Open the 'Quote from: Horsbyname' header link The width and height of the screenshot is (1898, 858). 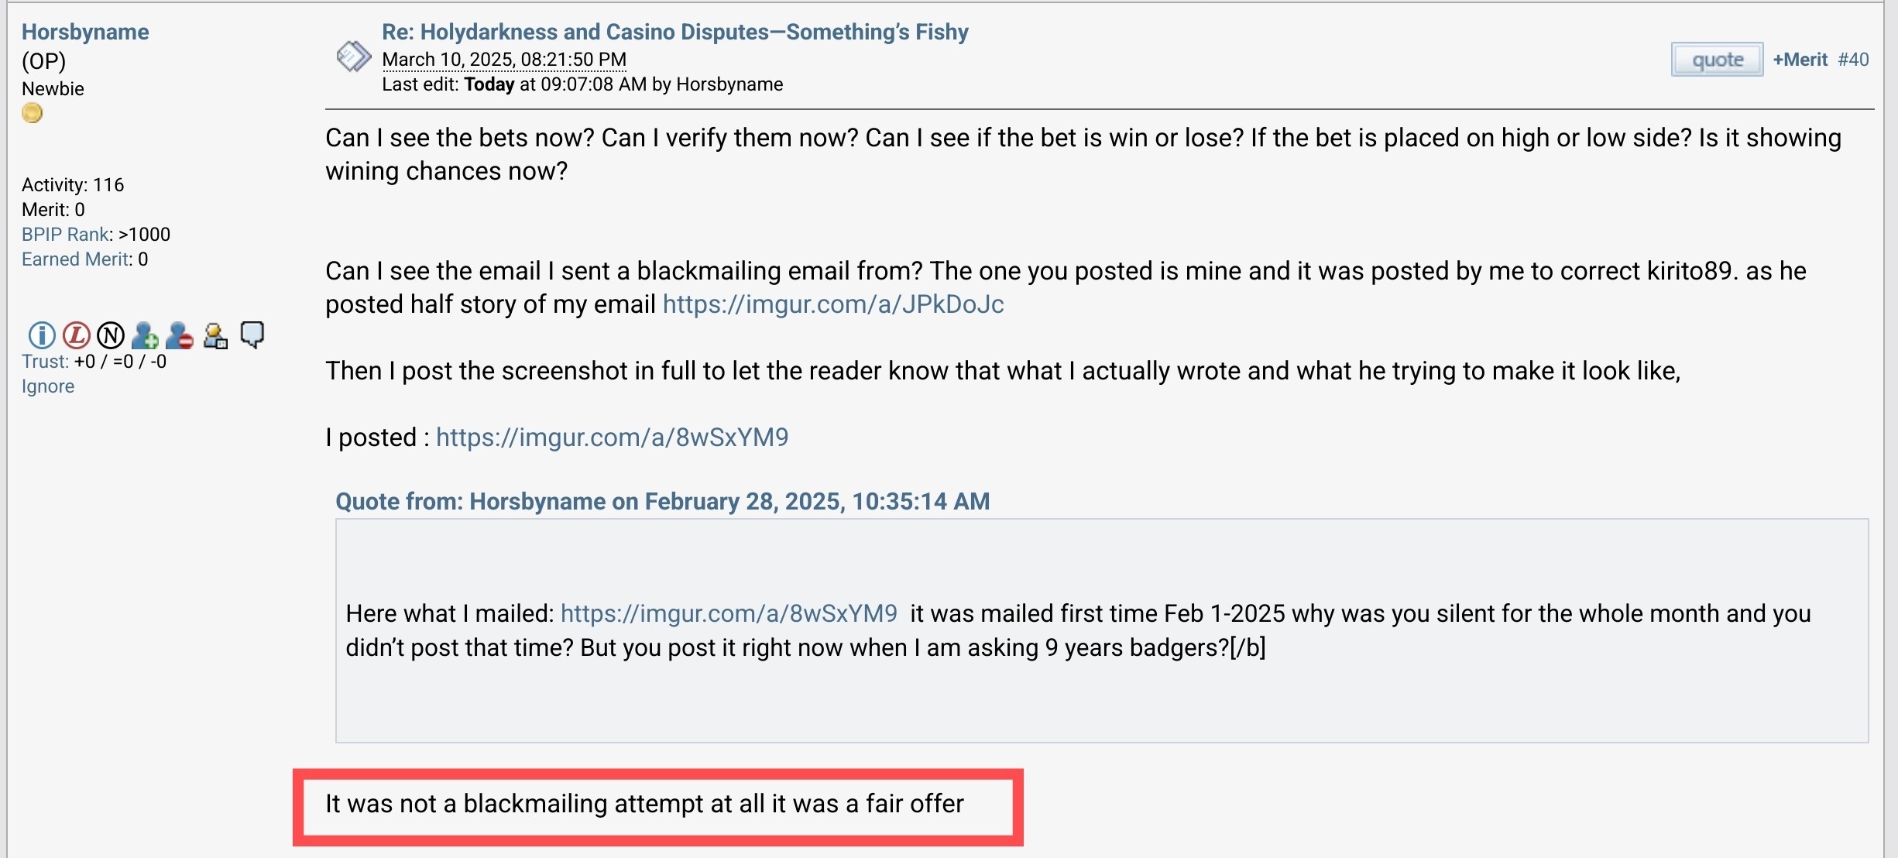(x=662, y=501)
